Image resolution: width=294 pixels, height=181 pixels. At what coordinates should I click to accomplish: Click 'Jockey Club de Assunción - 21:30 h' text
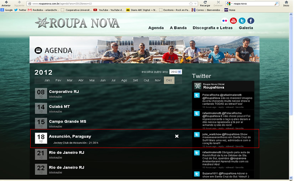pos(75,143)
